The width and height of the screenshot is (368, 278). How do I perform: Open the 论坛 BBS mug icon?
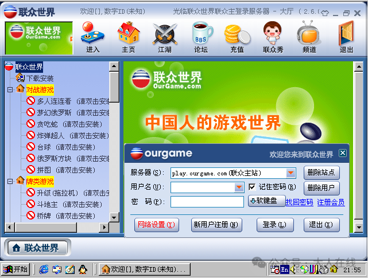(201, 37)
